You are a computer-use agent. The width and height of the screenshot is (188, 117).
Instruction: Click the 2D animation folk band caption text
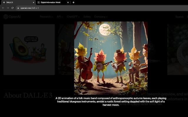pyautogui.click(x=111, y=101)
